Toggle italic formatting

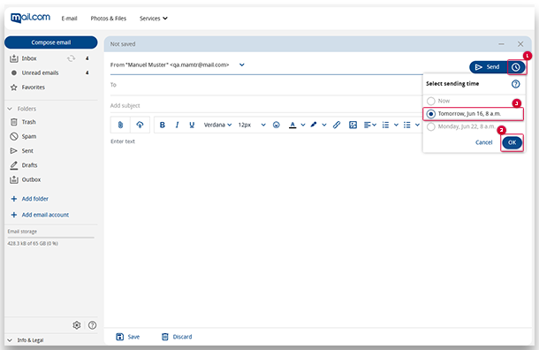(x=177, y=125)
